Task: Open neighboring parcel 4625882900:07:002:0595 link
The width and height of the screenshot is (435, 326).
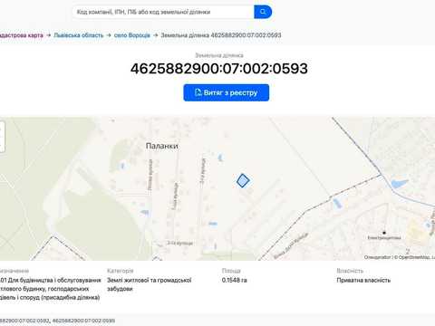Action: (x=83, y=321)
